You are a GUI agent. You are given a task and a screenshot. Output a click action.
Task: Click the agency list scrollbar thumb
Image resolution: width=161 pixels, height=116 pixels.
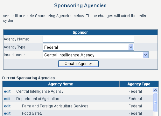pos(156,103)
